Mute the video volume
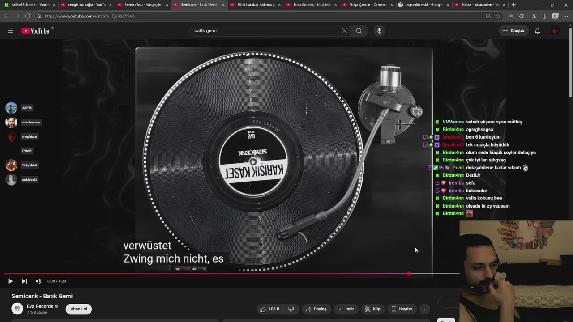 pos(38,281)
